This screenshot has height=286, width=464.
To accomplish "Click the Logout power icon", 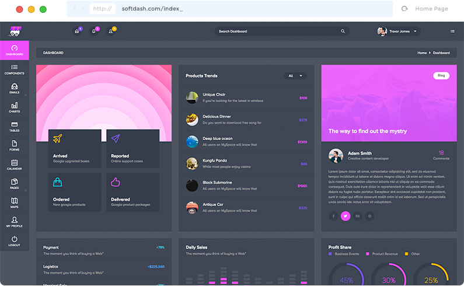I will click(14, 241).
